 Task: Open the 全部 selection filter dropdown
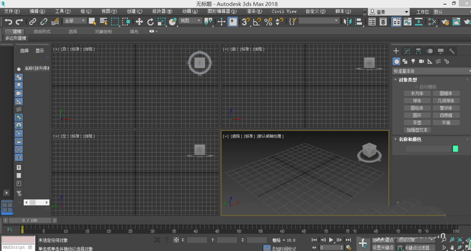point(74,21)
